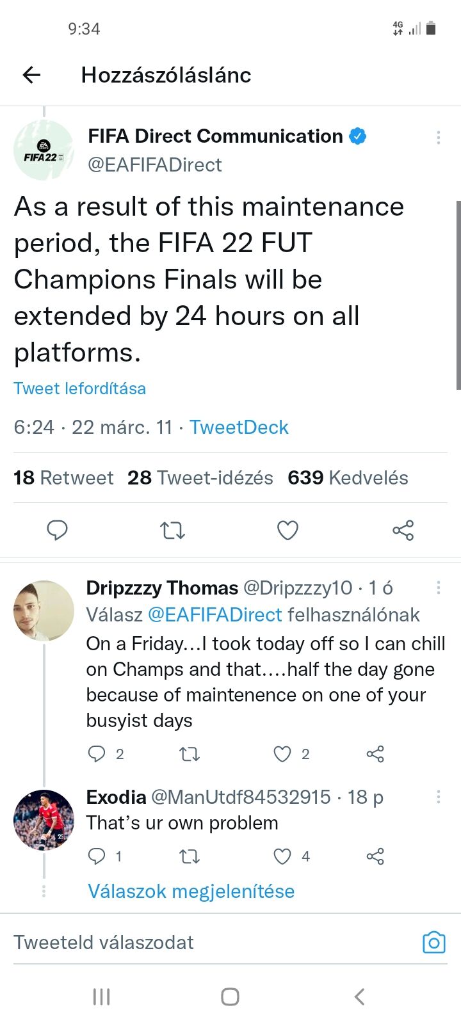Open more options on Exodia's reply
Image resolution: width=461 pixels, height=1024 pixels.
click(438, 797)
